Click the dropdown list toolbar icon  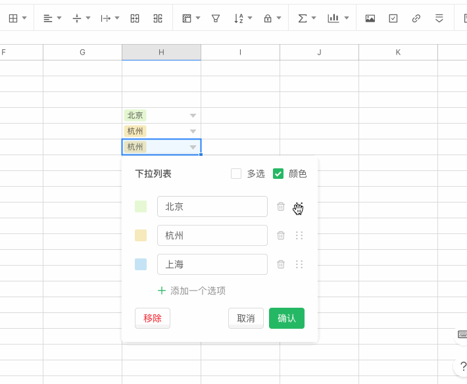click(x=439, y=18)
